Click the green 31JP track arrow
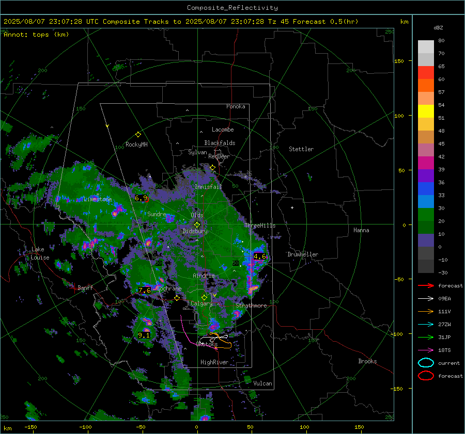465x434 pixels. coord(426,337)
